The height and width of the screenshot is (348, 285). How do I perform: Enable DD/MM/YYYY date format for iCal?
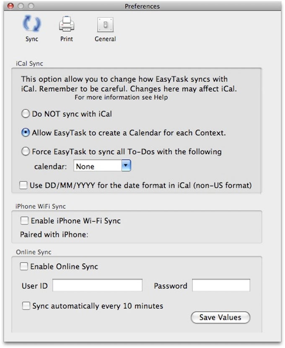(x=24, y=185)
